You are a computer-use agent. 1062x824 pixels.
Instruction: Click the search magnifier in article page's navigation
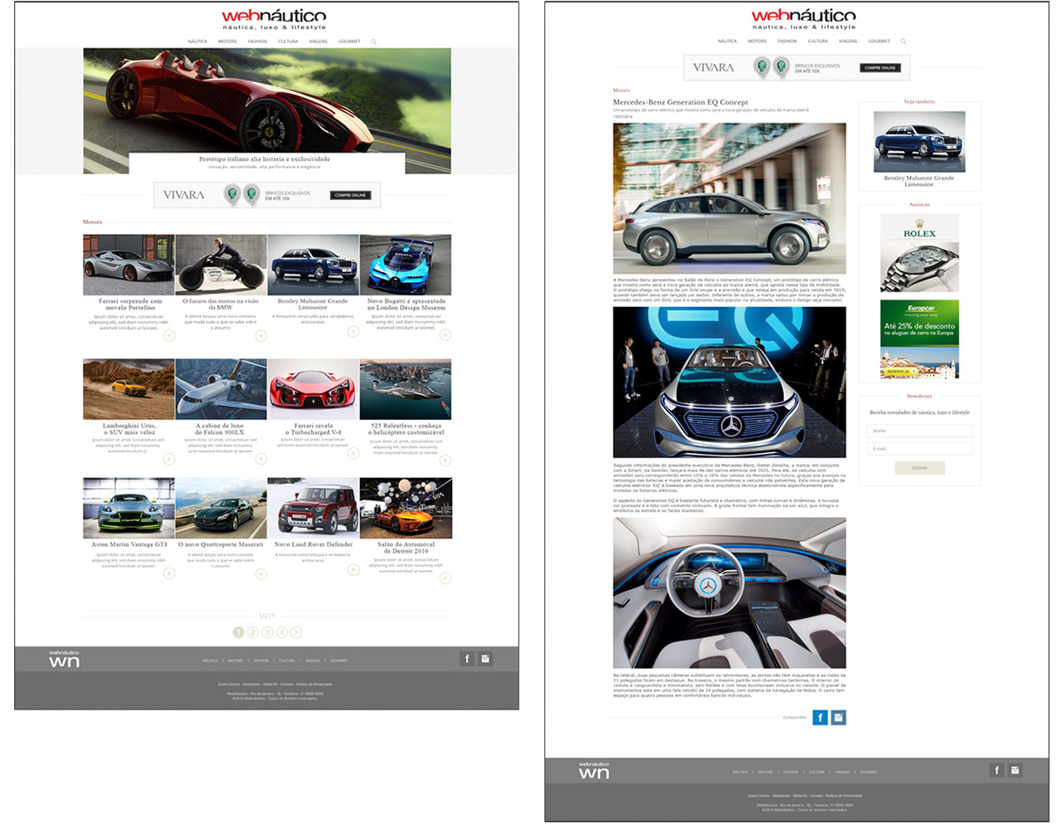(x=904, y=41)
